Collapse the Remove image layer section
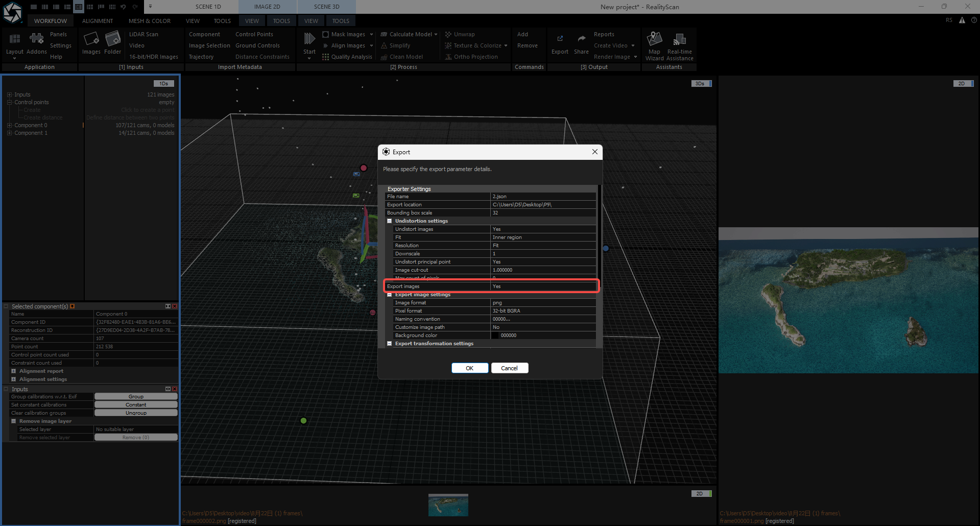Viewport: 980px width, 526px height. pyautogui.click(x=14, y=421)
